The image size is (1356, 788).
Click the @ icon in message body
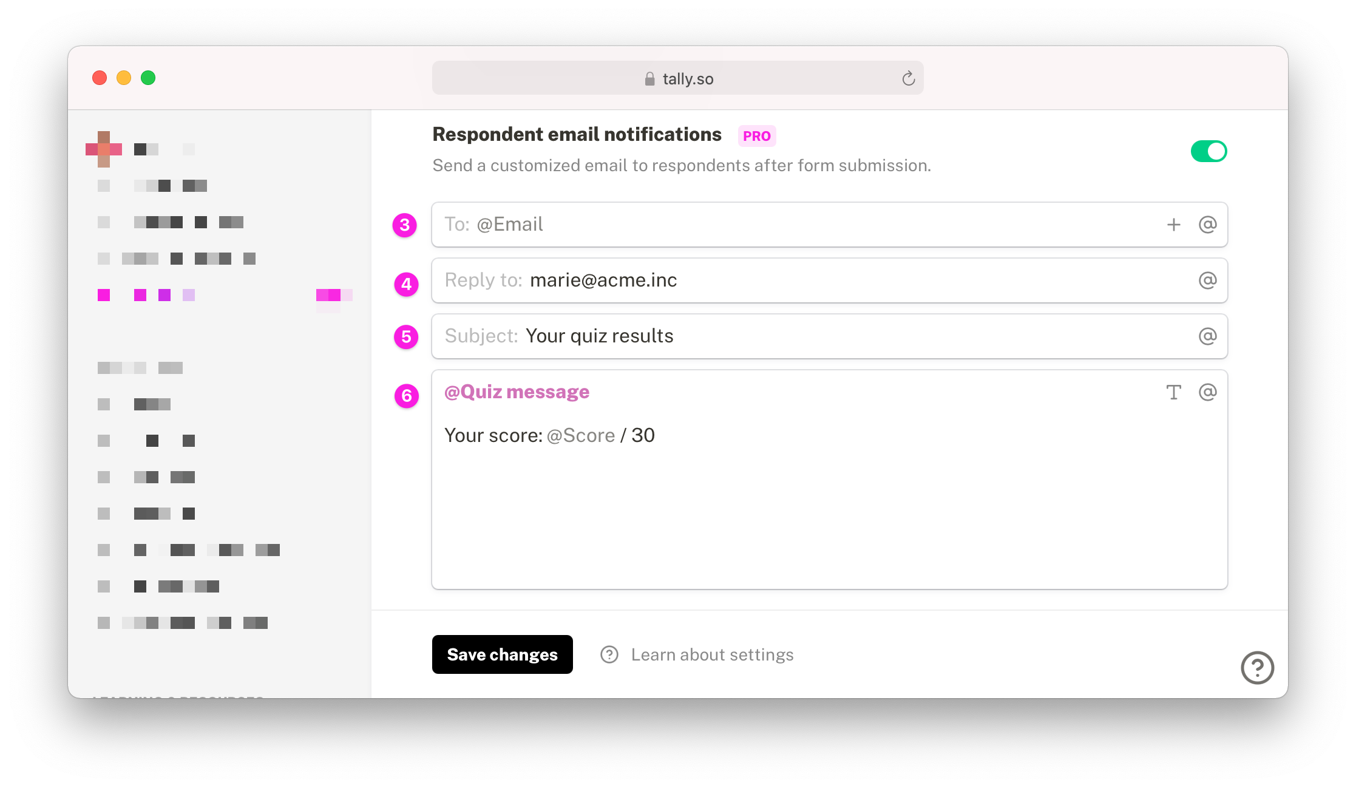coord(1207,392)
